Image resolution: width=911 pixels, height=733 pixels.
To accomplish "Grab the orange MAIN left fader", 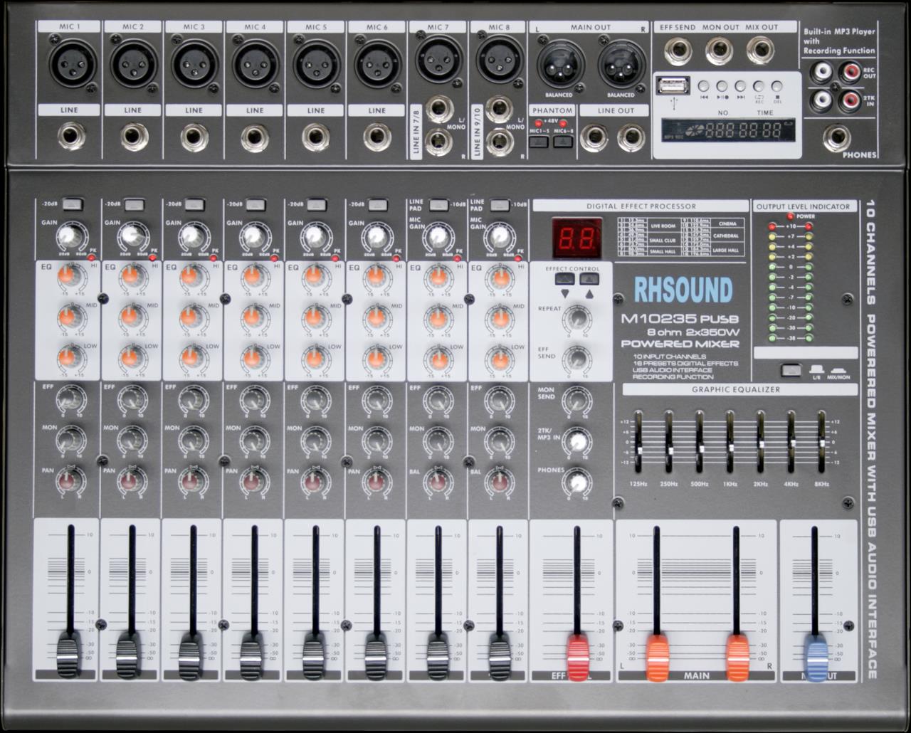I will 658,656.
